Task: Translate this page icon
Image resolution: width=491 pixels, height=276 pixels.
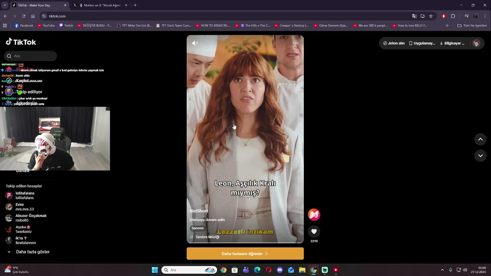Action: click(x=414, y=16)
